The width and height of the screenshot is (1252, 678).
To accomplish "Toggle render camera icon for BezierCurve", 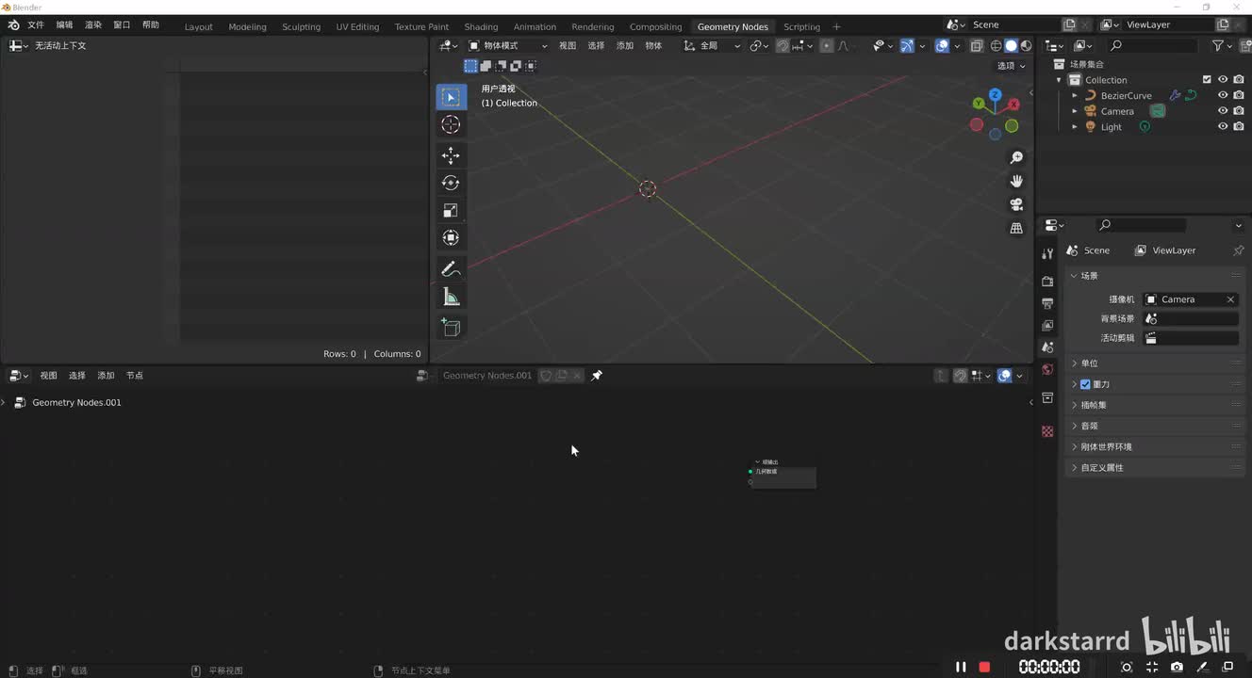I will (1239, 95).
